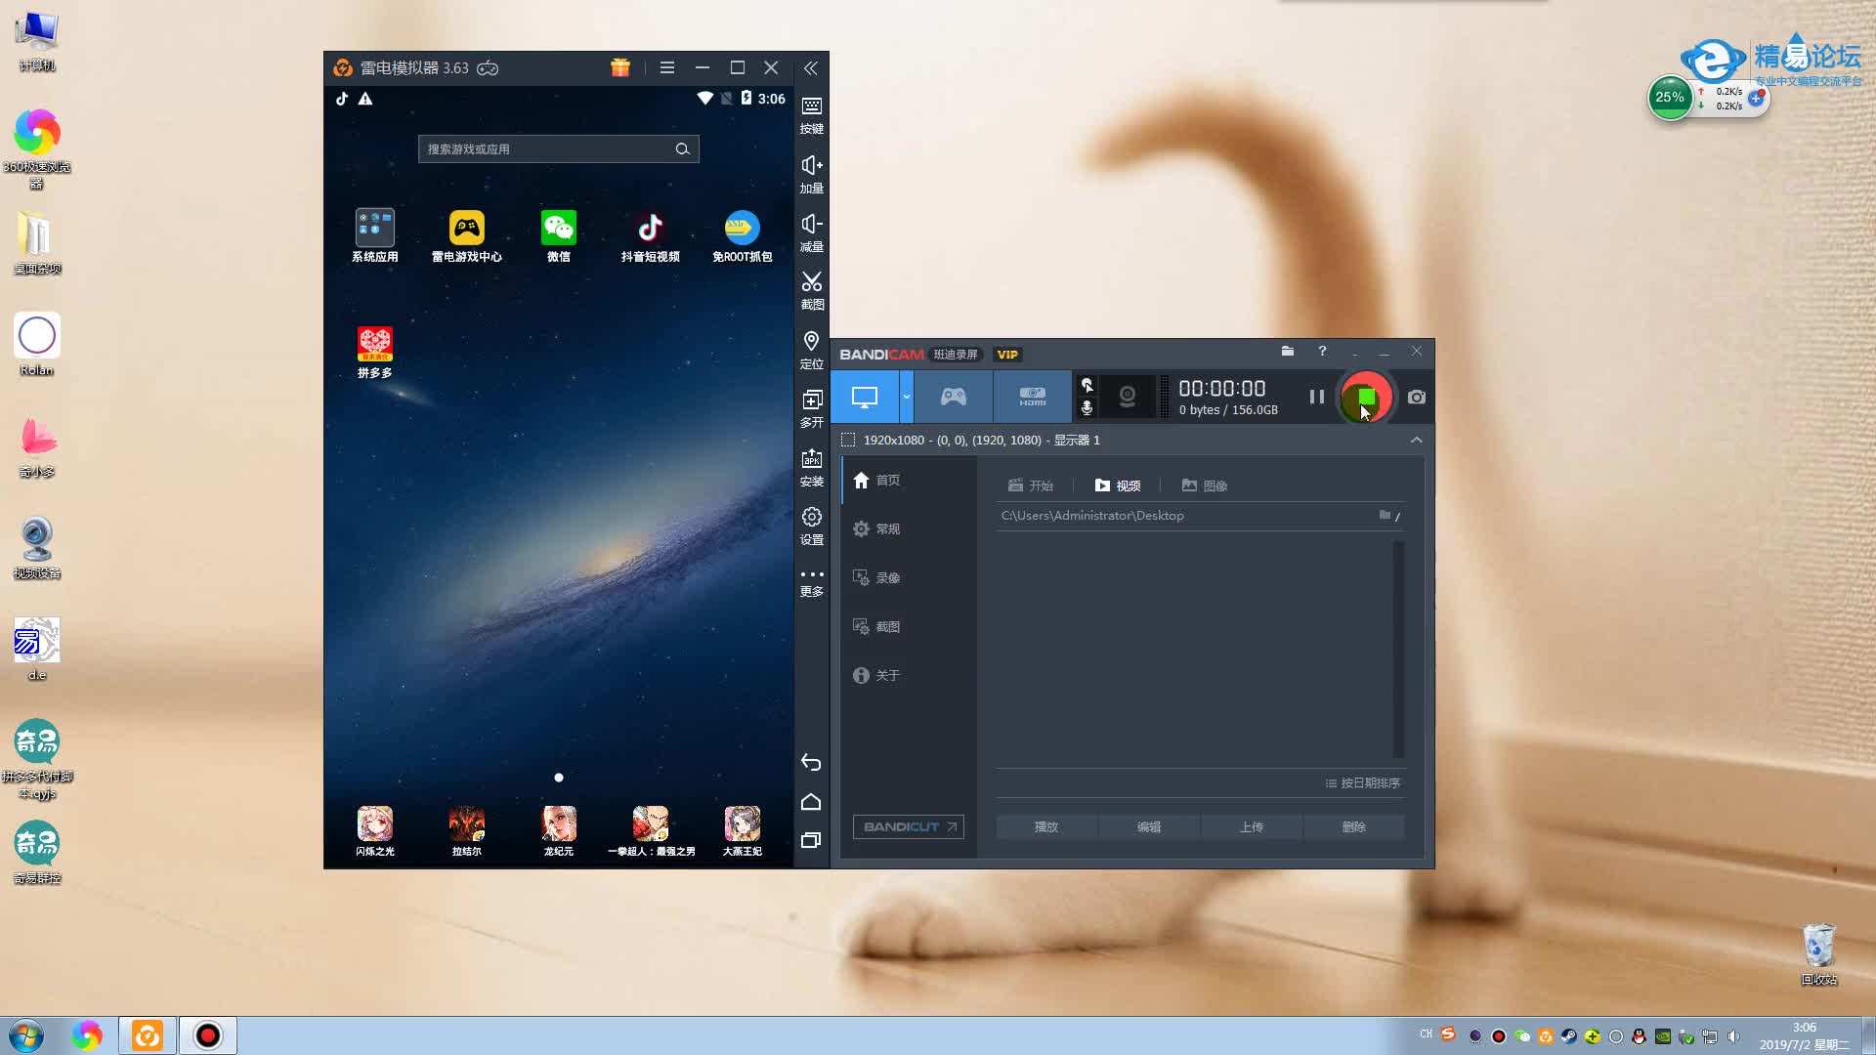Open 龙纪元 game in dock
Image resolution: width=1876 pixels, height=1055 pixels.
coord(559,831)
